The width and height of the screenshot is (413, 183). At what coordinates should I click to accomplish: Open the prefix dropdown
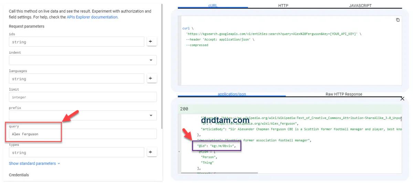point(83,115)
